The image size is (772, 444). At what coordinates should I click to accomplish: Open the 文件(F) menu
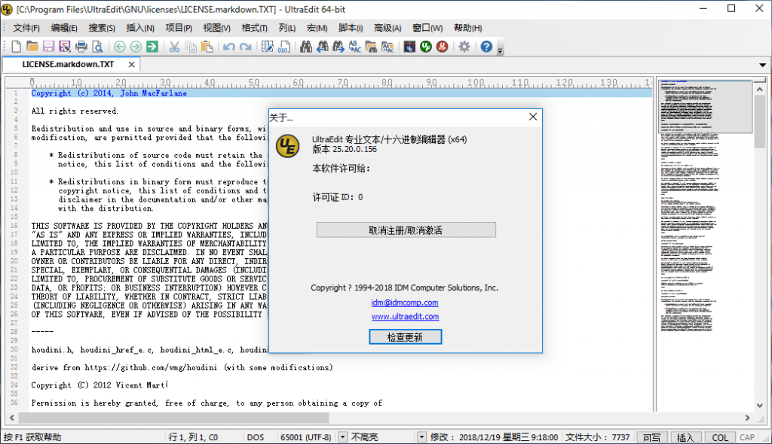pyautogui.click(x=26, y=28)
